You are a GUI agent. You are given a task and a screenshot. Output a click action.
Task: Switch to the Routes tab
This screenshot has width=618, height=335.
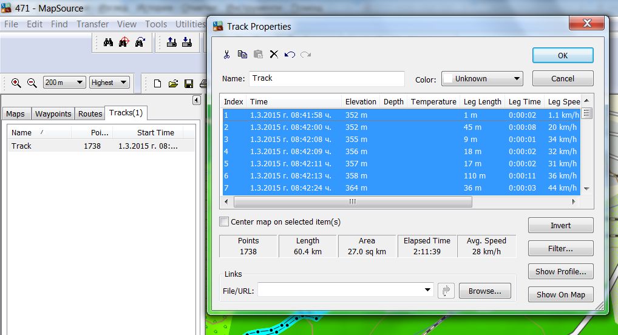(x=90, y=114)
